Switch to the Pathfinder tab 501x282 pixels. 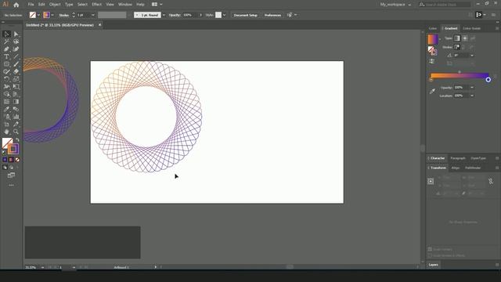(x=473, y=168)
